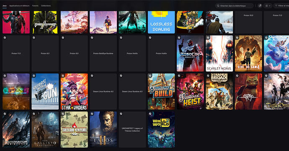Image resolution: width=289 pixels, height=151 pixels.
Task: Click the Steam badge on Proton 8.0 card
Action: click(x=34, y=38)
